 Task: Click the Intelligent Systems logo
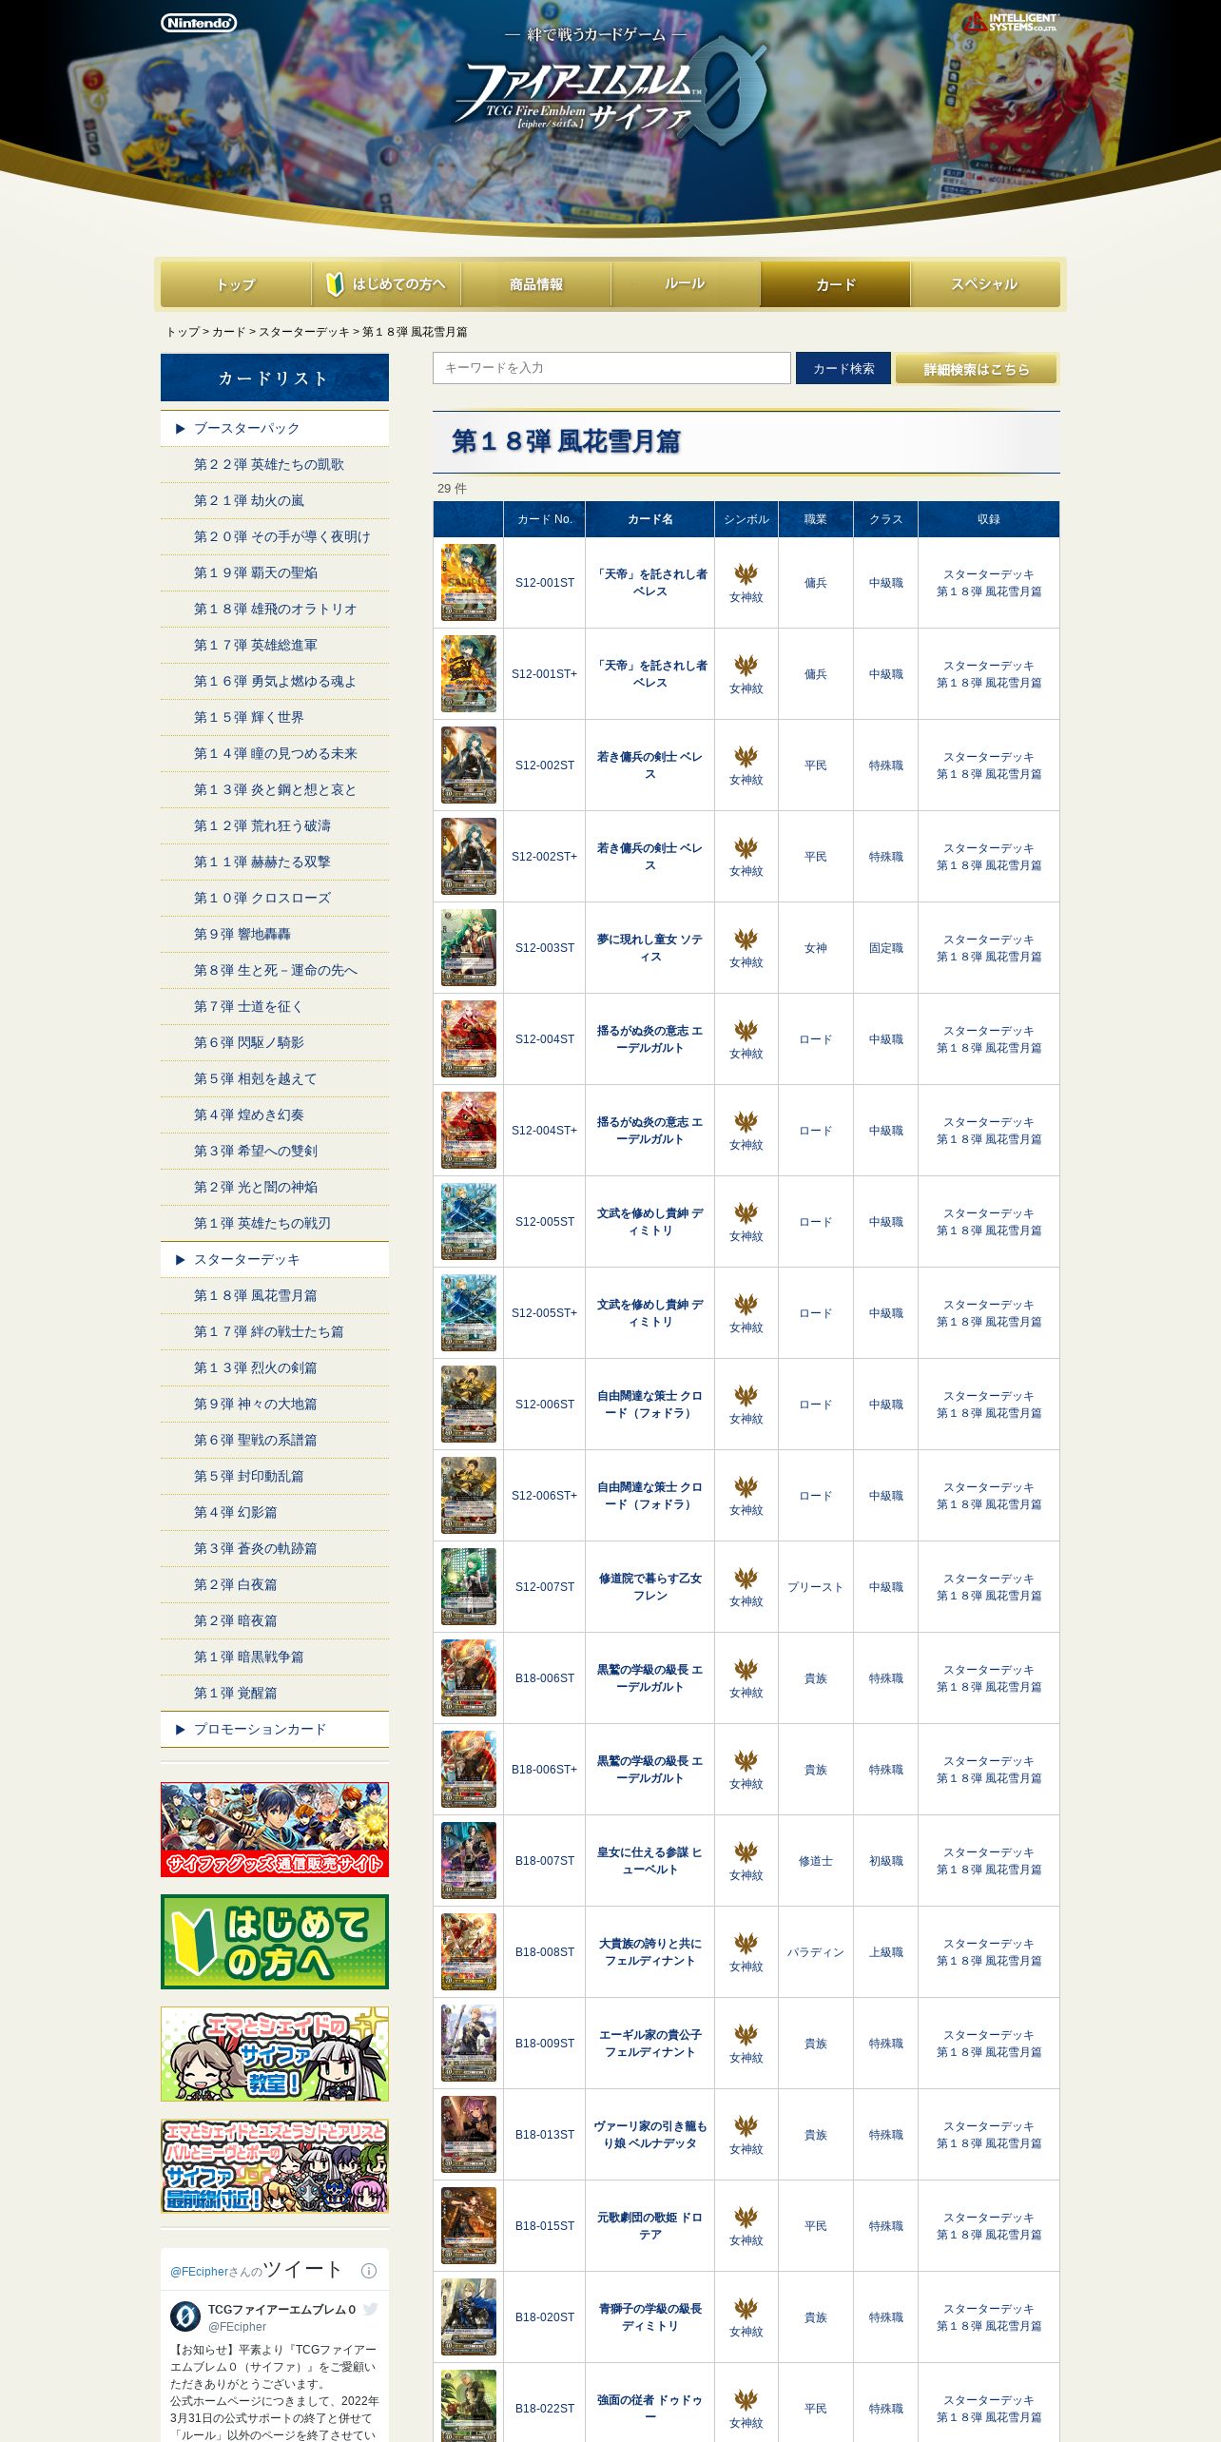pos(1011,22)
